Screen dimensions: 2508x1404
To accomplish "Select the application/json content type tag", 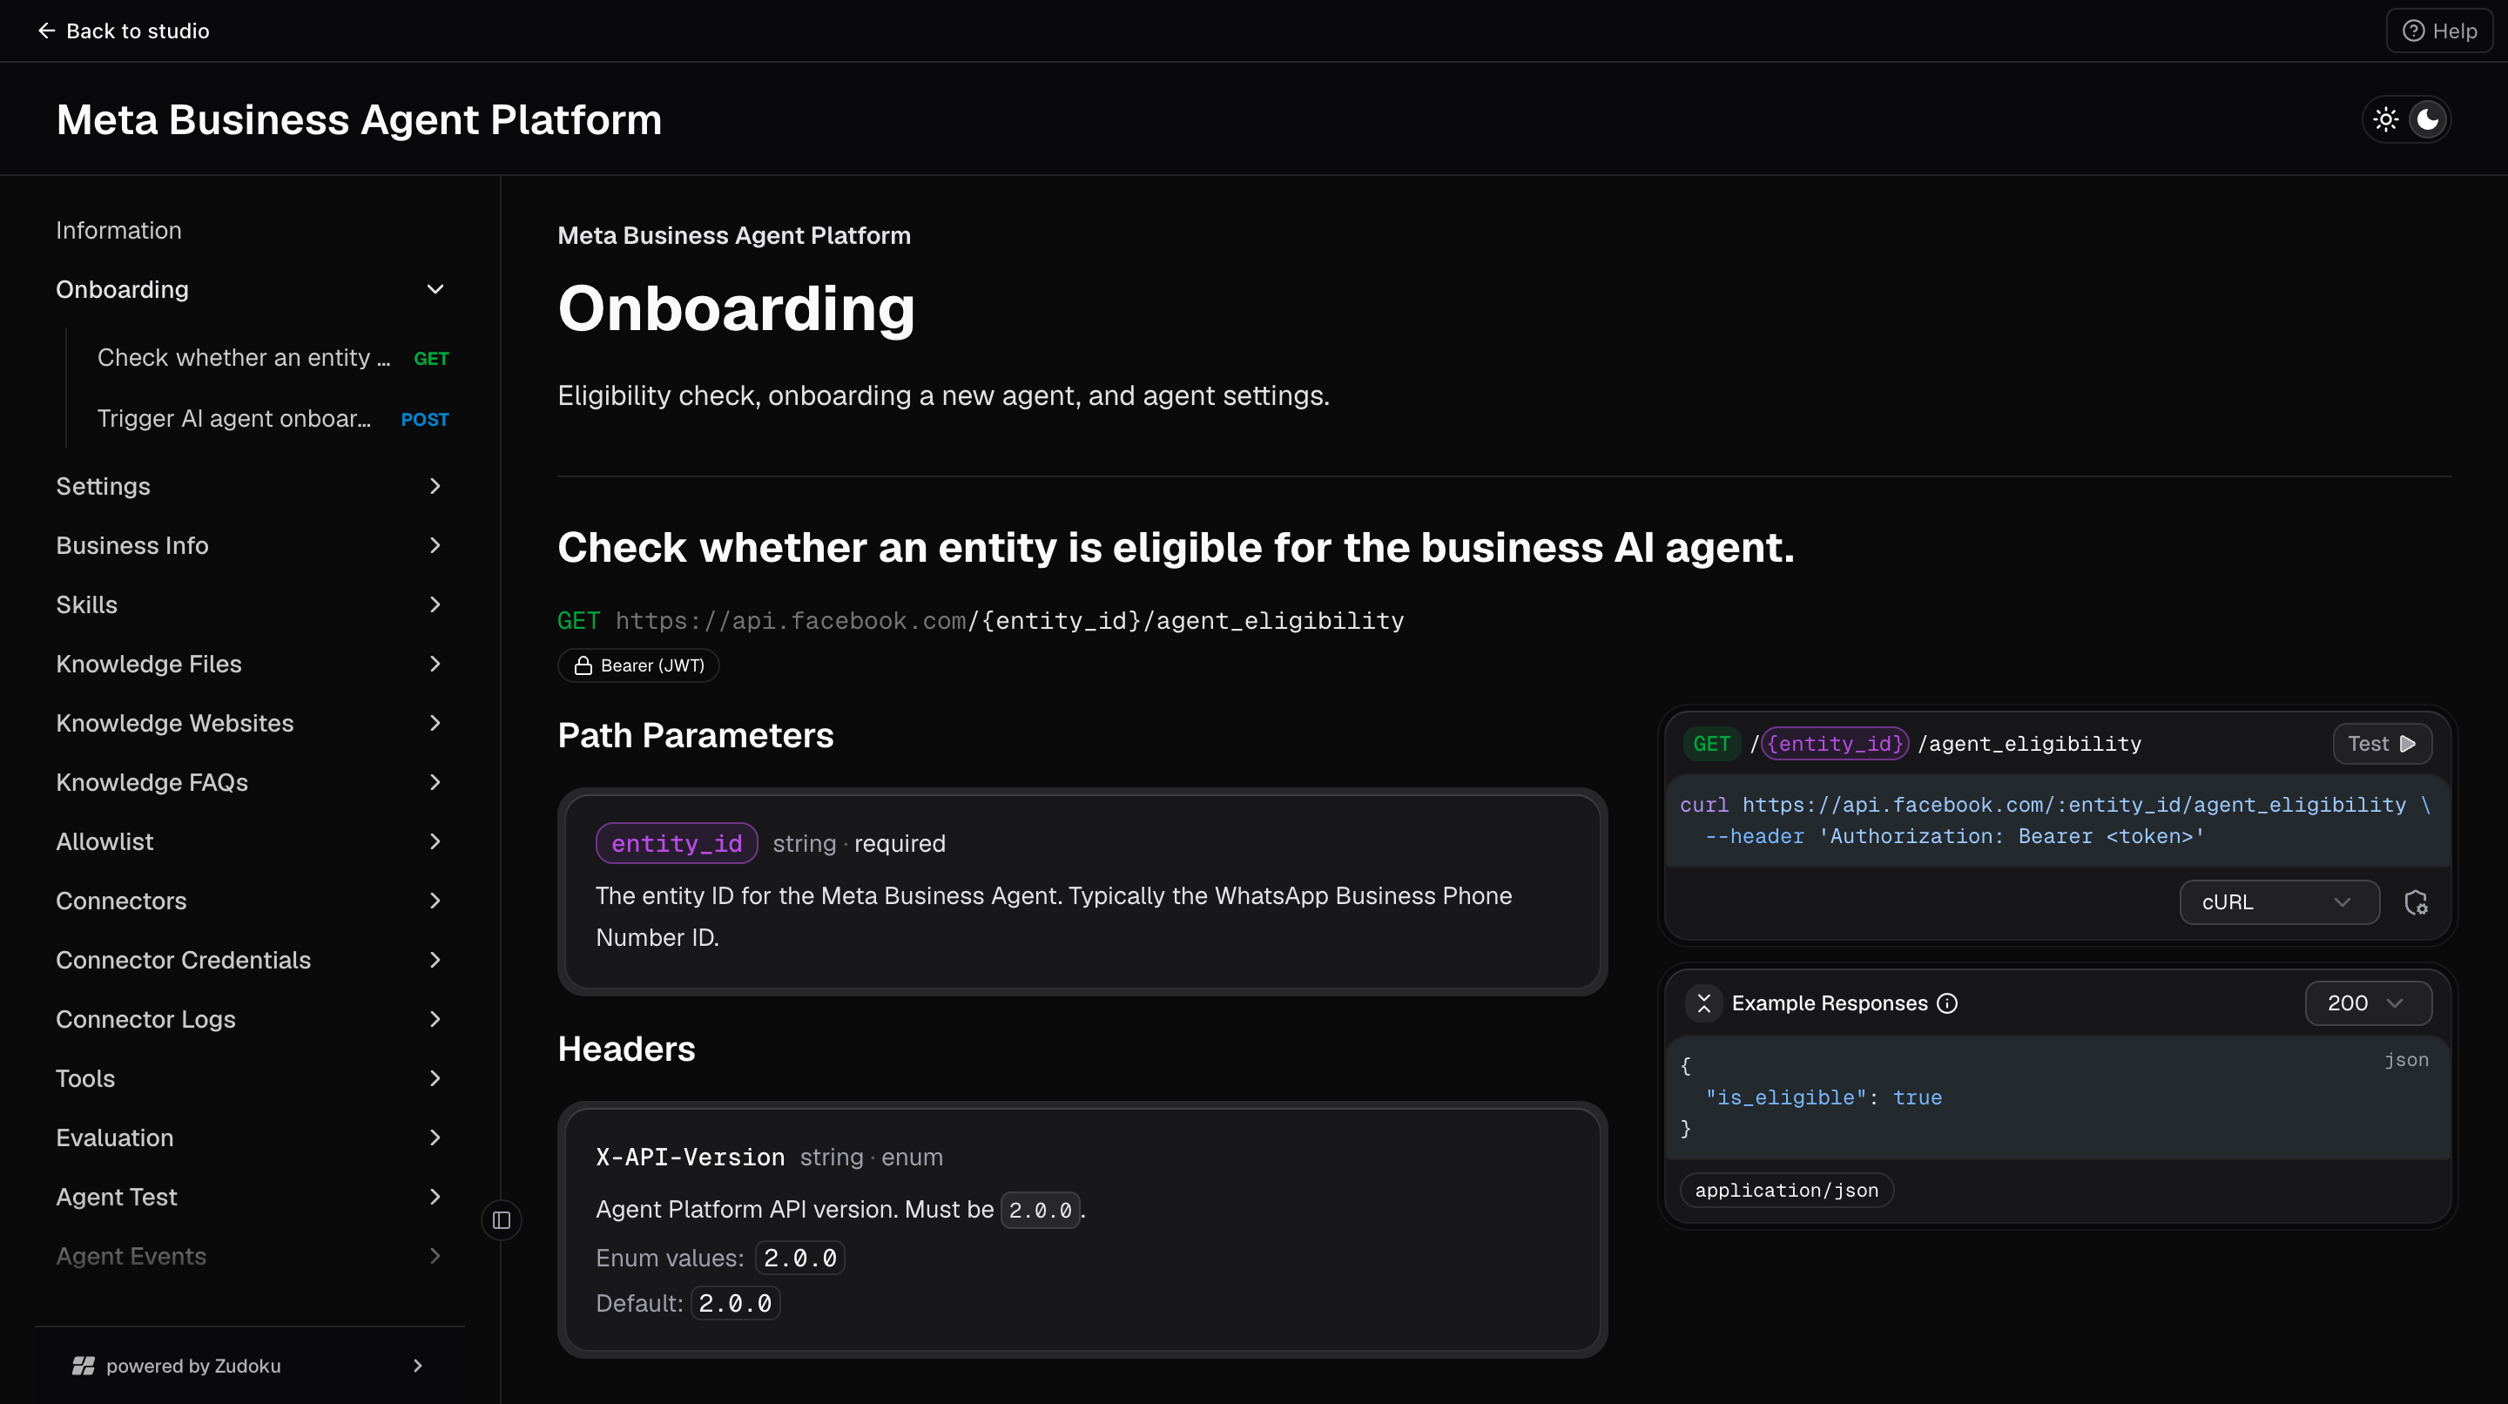I will (1787, 1191).
